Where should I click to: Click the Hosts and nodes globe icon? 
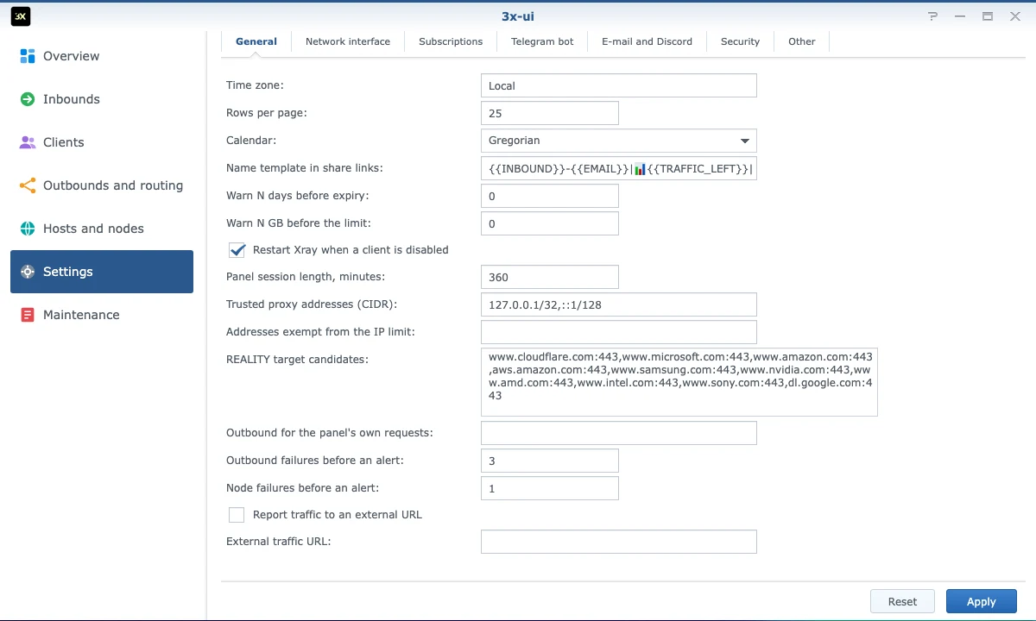(28, 229)
